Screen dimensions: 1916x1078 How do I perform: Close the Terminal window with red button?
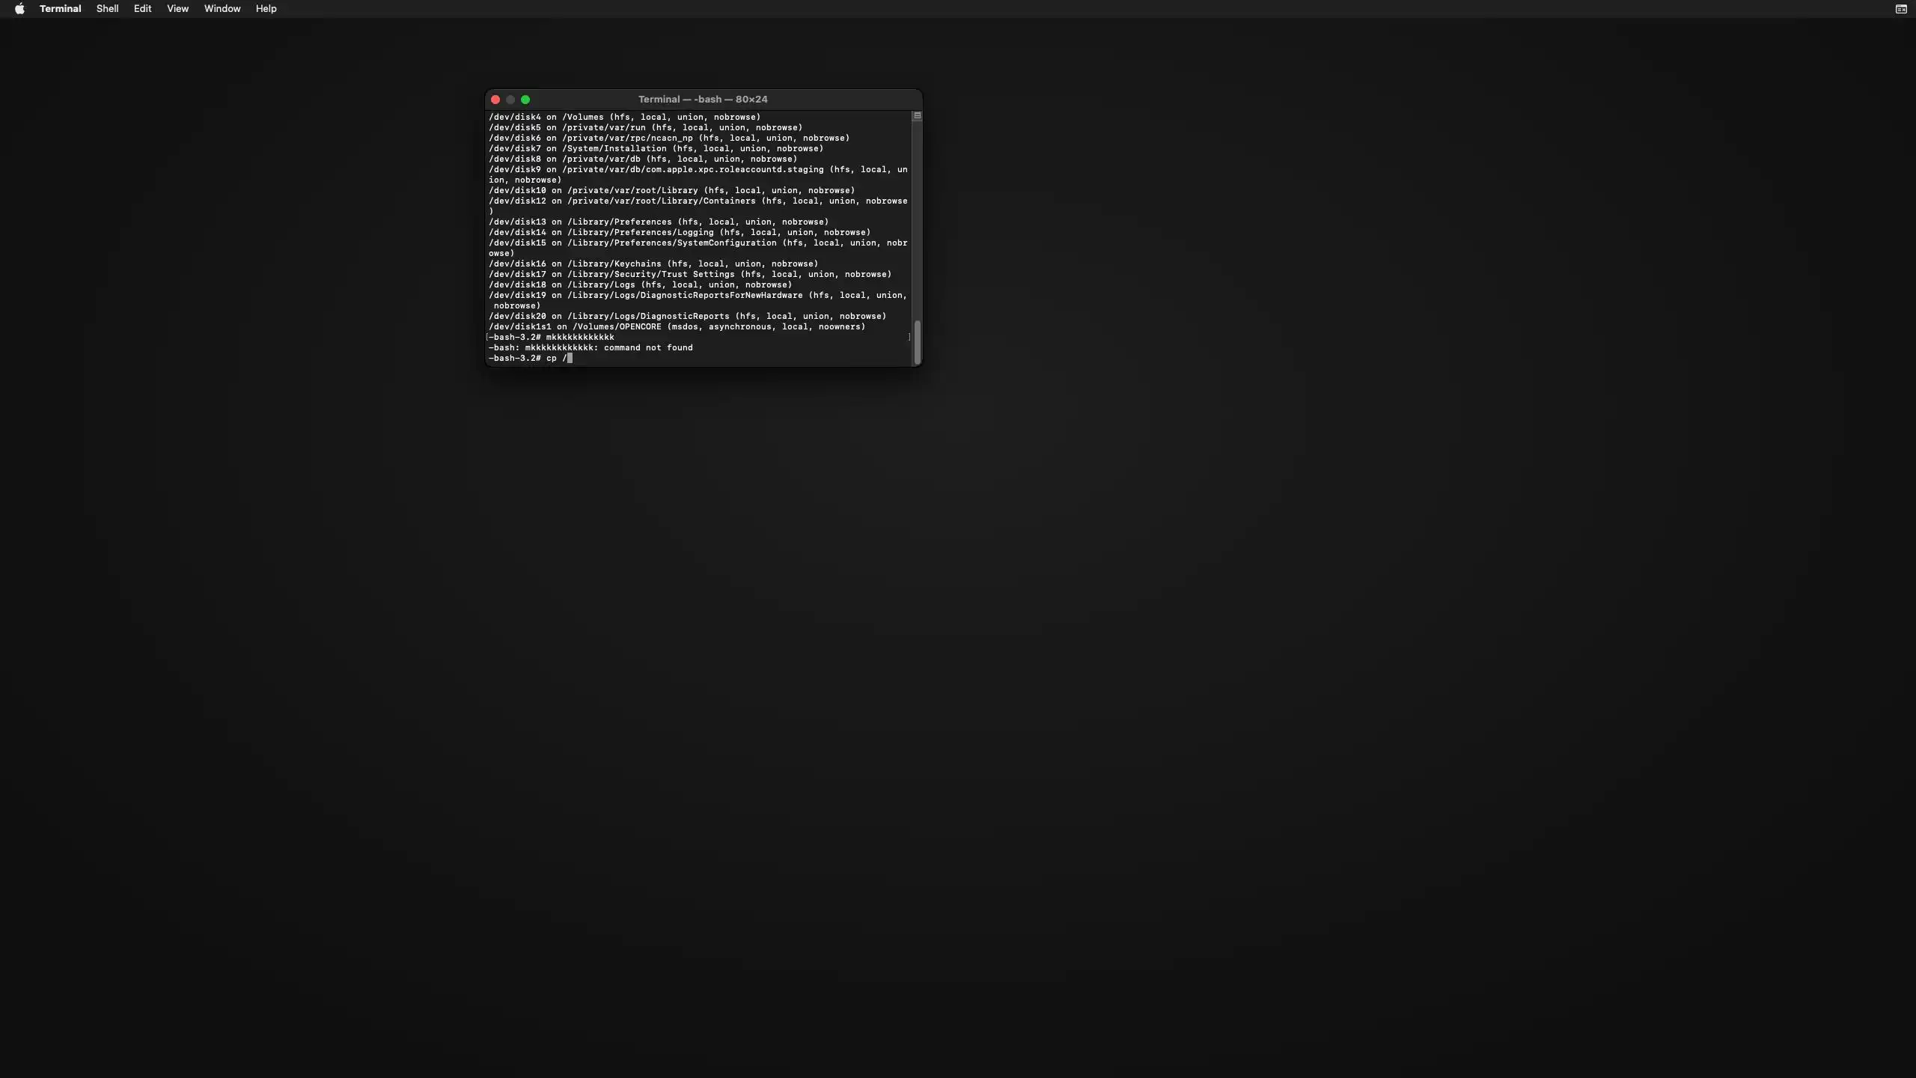(x=495, y=100)
